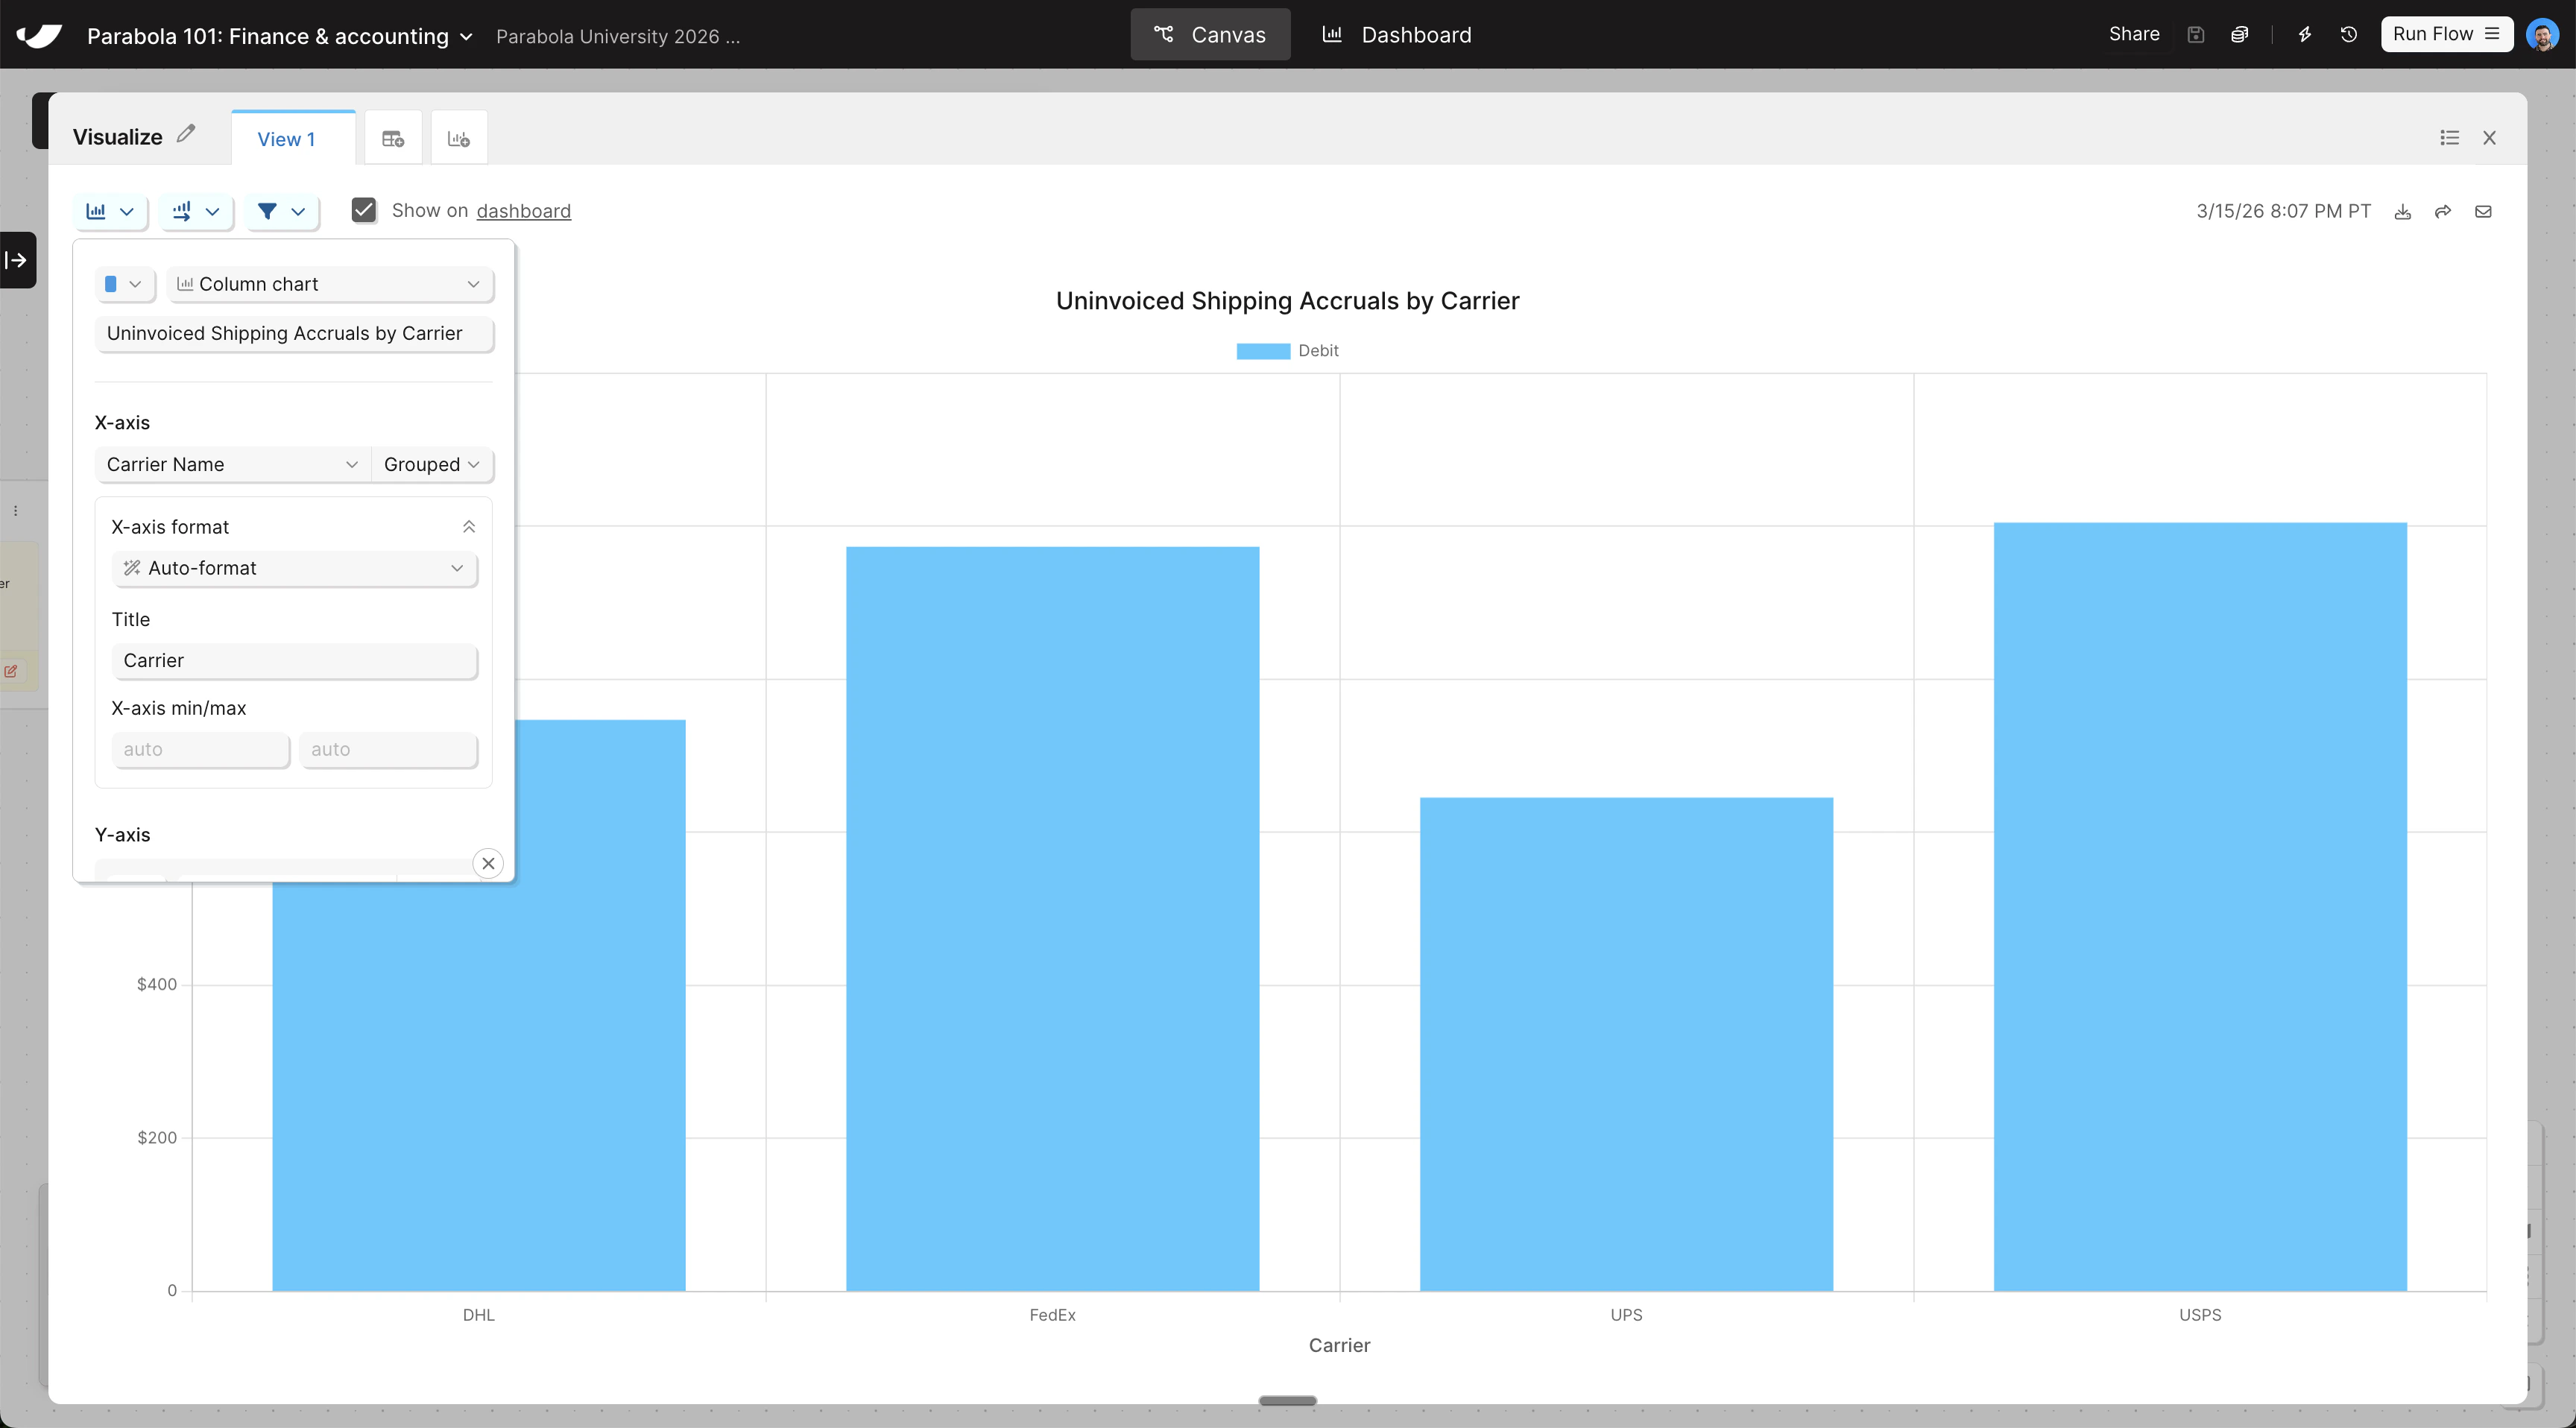Click the X-axis max input
This screenshot has height=1428, width=2576.
coord(388,750)
